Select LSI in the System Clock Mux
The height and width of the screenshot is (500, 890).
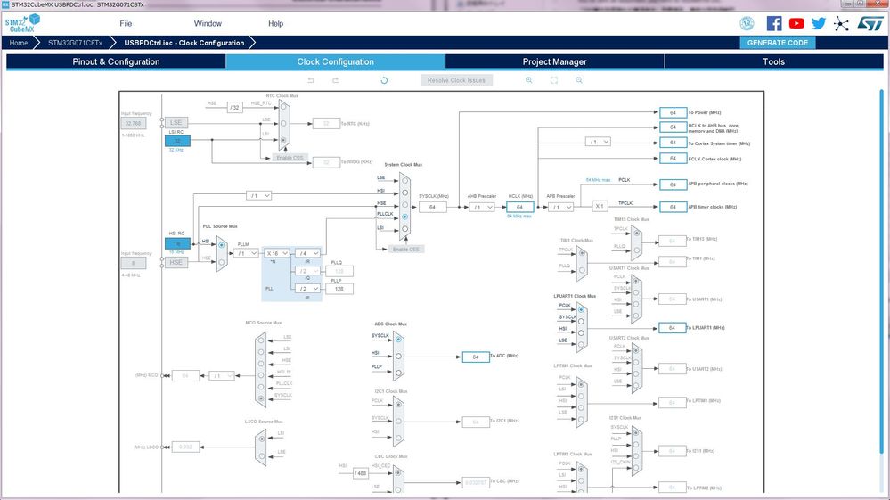click(x=404, y=229)
